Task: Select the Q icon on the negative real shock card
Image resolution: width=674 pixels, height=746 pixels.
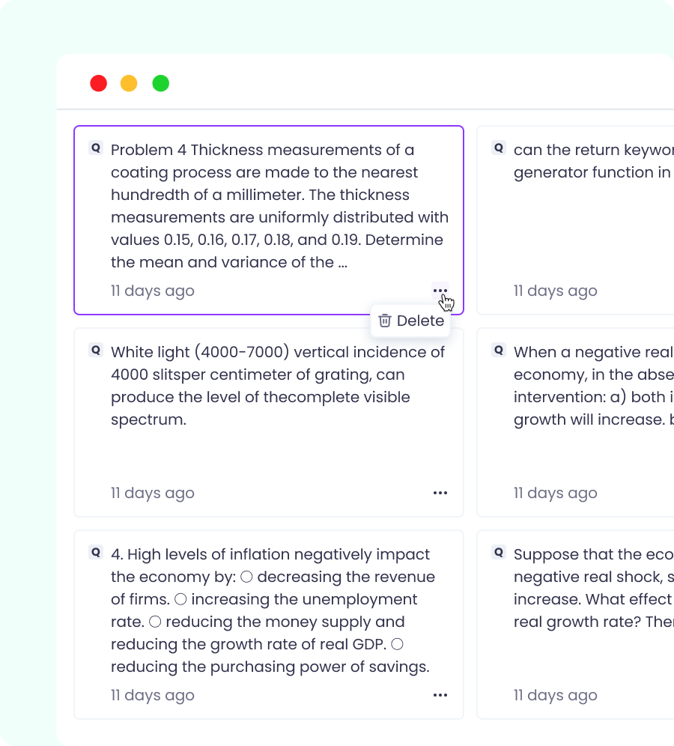Action: tap(498, 350)
